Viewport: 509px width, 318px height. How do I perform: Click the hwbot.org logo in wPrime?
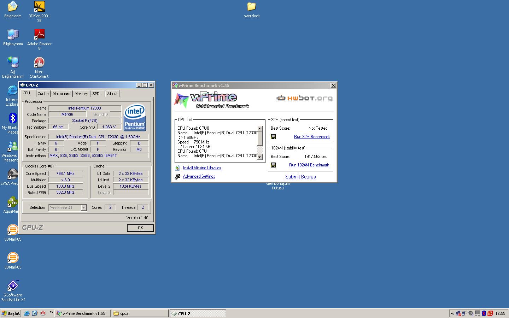[305, 98]
